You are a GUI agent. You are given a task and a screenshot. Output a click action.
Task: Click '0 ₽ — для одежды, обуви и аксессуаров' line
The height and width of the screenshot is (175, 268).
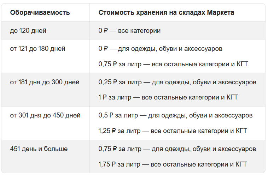point(160,49)
